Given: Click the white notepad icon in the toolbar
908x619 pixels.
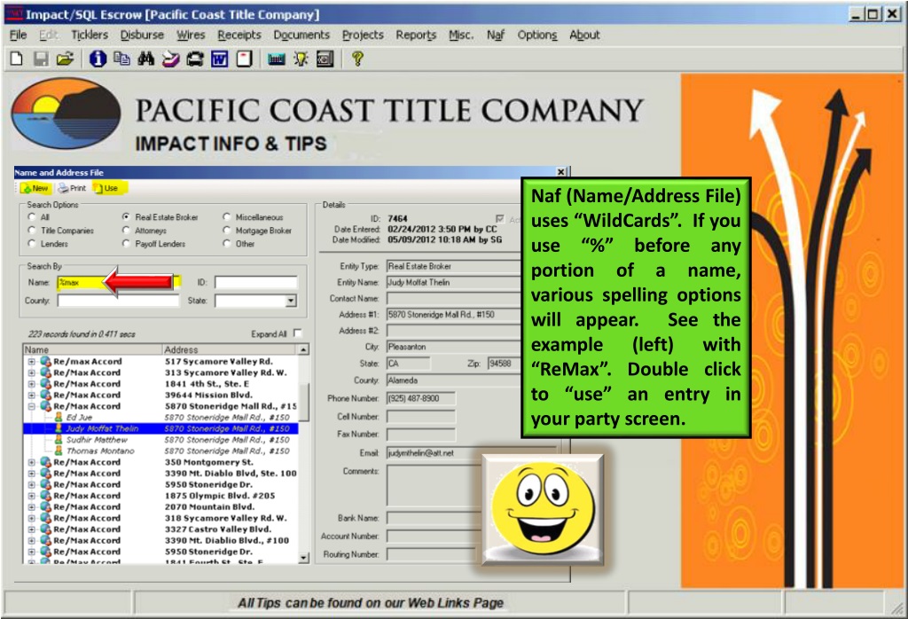Looking at the screenshot, I should coord(244,59).
